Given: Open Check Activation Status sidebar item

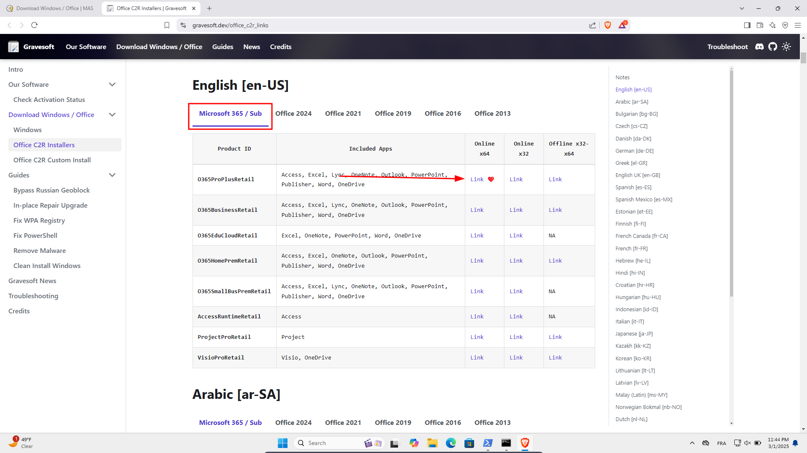Looking at the screenshot, I should 49,99.
